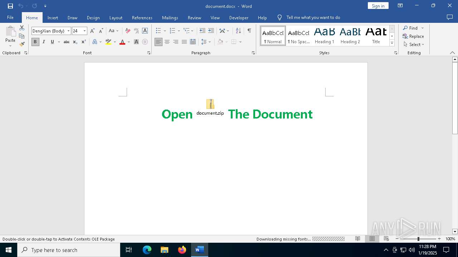458x257 pixels.
Task: Click the Enclose Characters icon
Action: pyautogui.click(x=145, y=42)
